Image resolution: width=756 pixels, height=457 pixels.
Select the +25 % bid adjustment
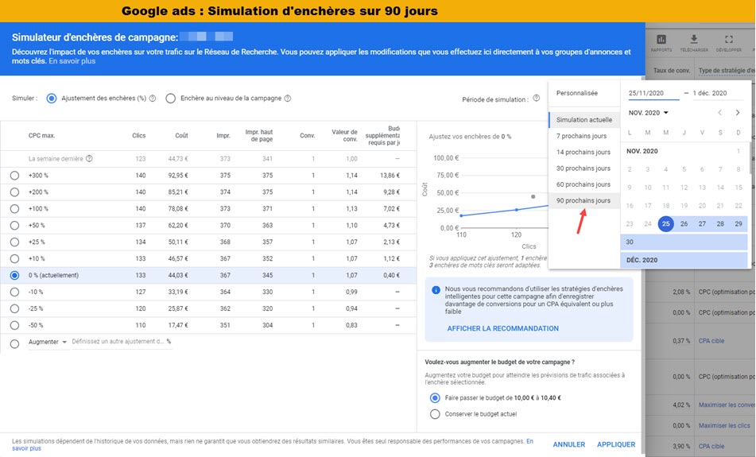pyautogui.click(x=14, y=242)
